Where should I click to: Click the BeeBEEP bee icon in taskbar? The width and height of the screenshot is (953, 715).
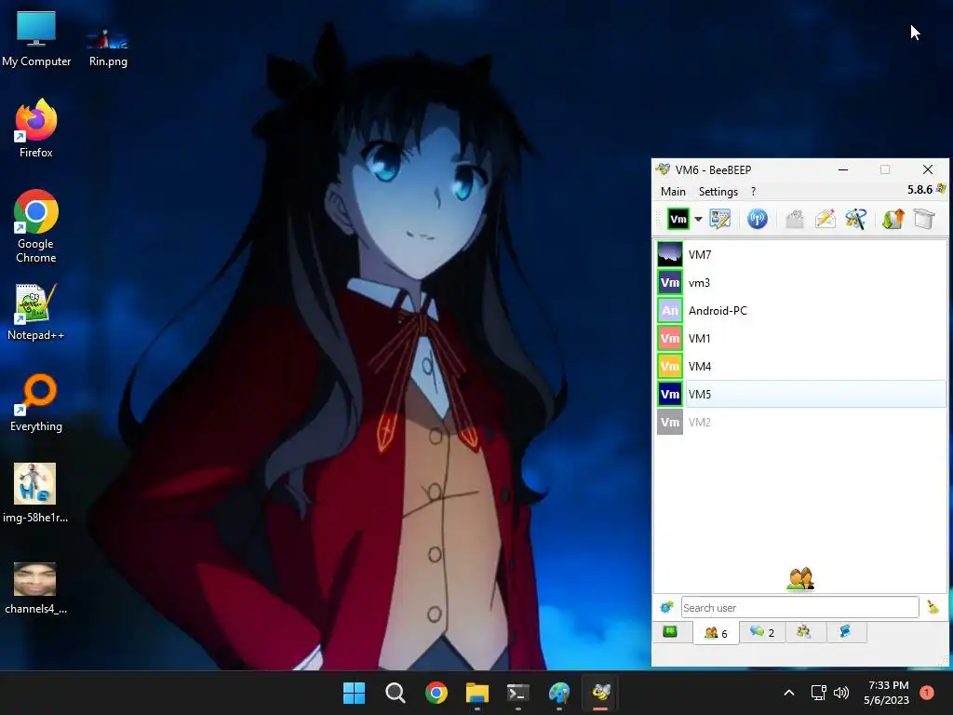pos(600,693)
